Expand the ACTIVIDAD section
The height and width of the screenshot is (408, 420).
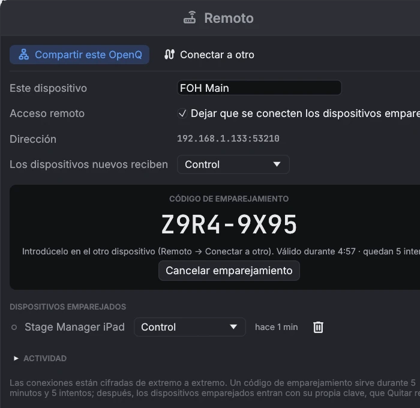coord(40,358)
